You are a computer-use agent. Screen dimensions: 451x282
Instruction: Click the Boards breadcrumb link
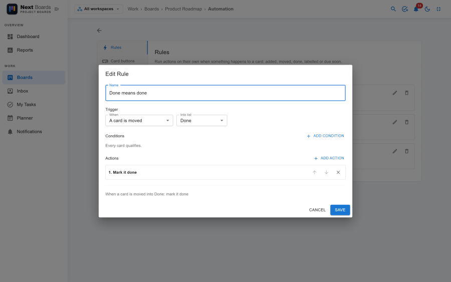(151, 9)
